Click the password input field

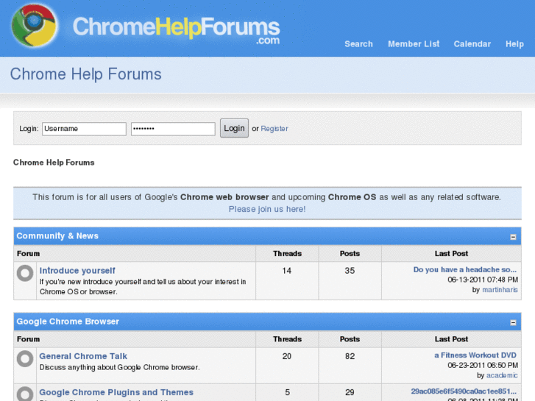tap(173, 129)
